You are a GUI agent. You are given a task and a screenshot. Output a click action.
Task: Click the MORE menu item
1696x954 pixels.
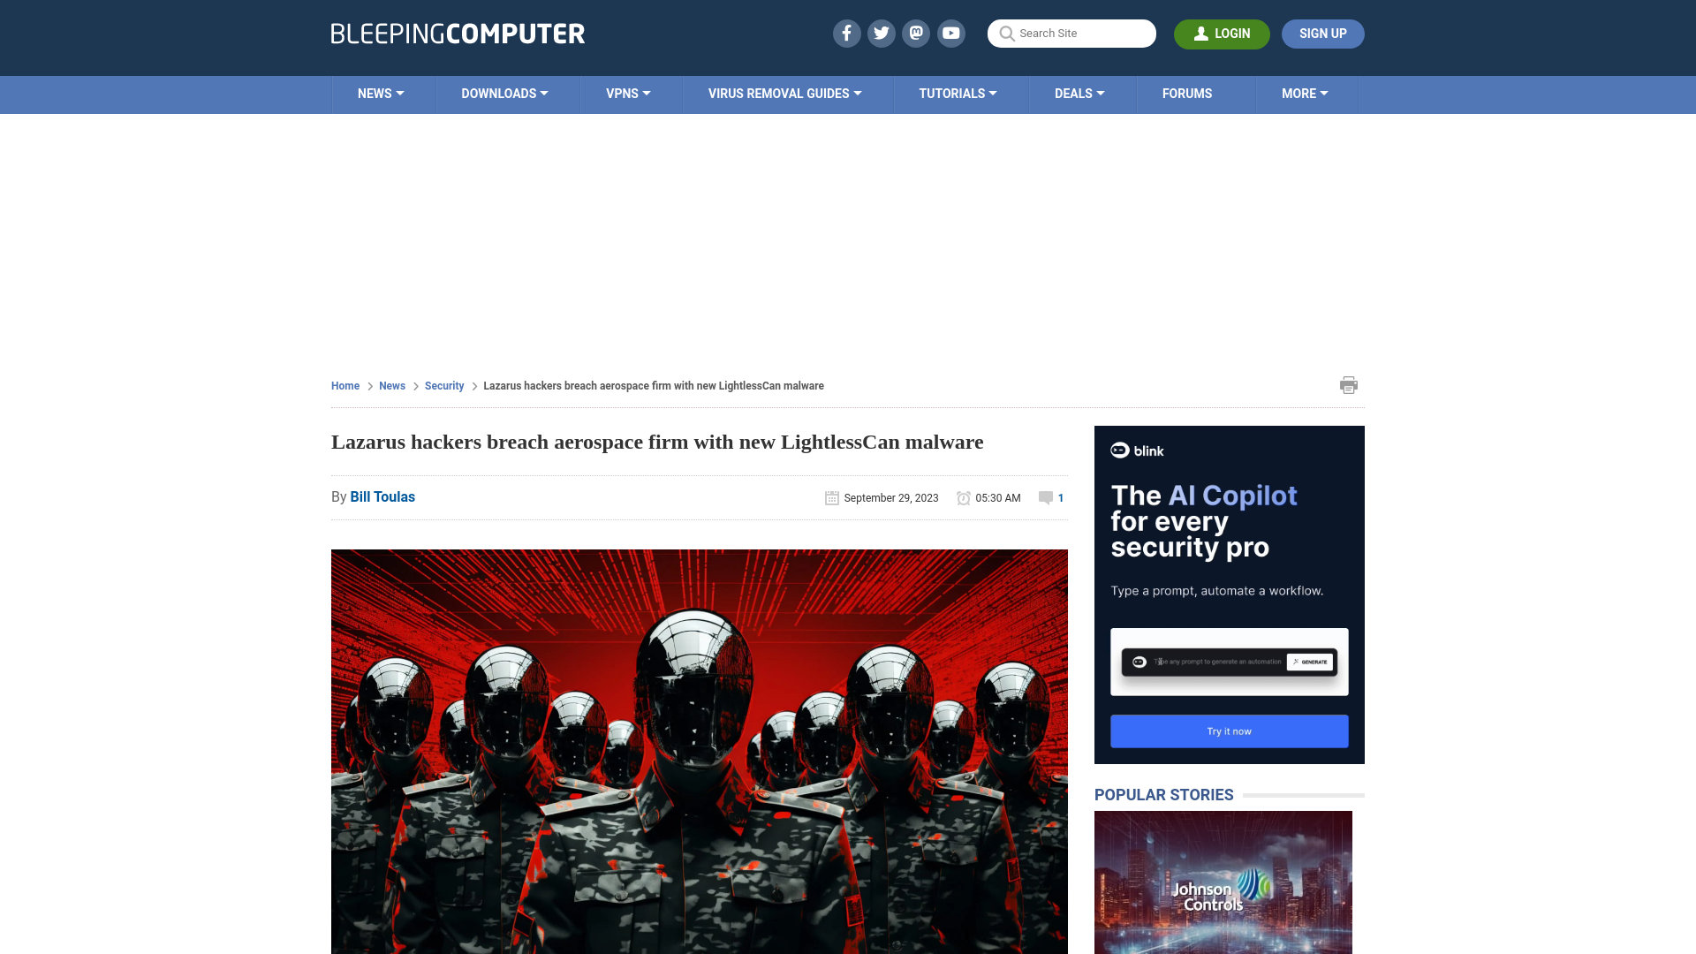[1305, 93]
